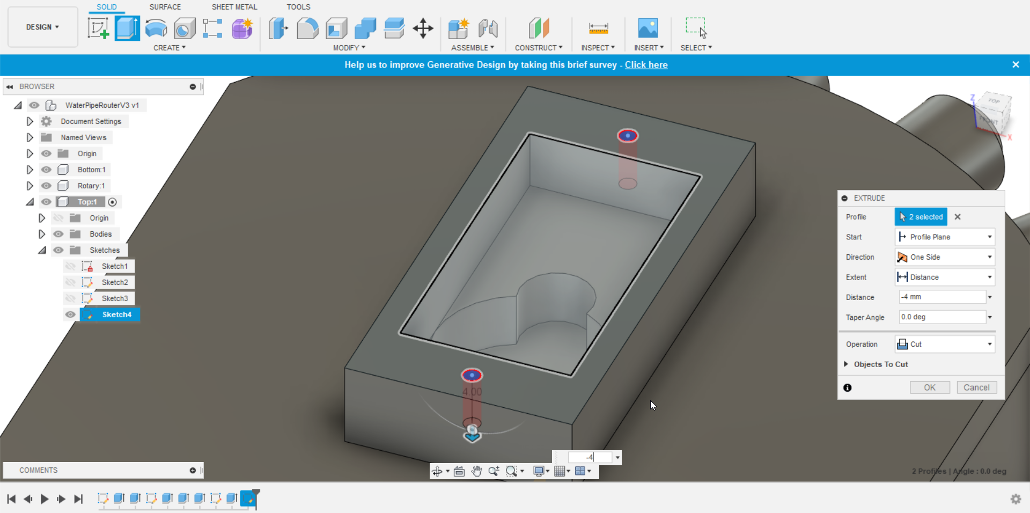
Task: Open the Start dropdown showing Profile Plane
Action: pyautogui.click(x=945, y=237)
